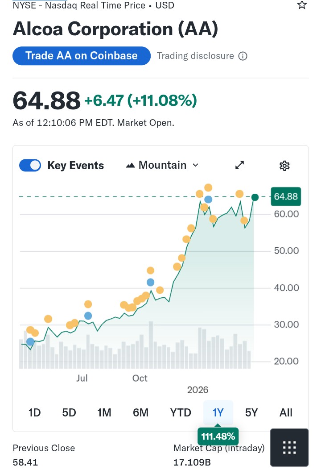The height and width of the screenshot is (470, 321).
Task: Switch to the 1M range
Action: [104, 412]
